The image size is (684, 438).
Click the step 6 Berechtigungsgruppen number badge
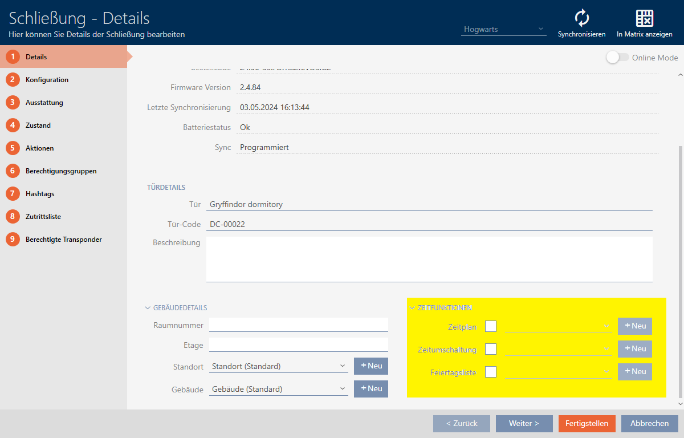click(x=13, y=171)
